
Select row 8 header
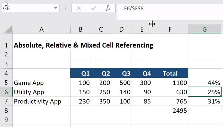pyautogui.click(x=6, y=110)
